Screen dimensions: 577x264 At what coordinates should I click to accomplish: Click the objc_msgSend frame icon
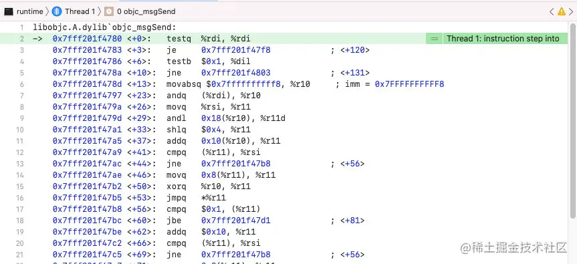[x=108, y=11]
